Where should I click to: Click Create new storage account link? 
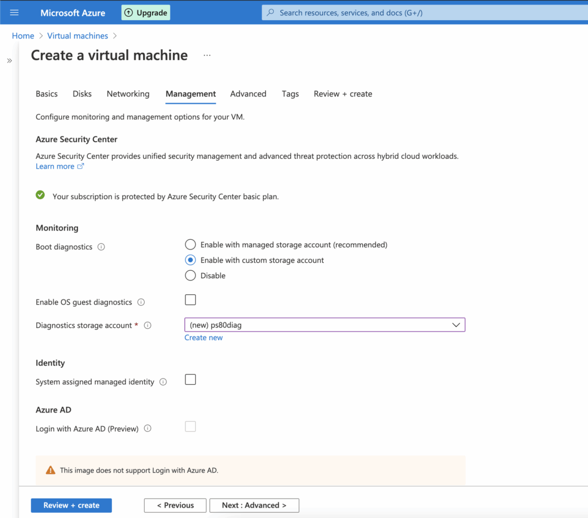pos(203,338)
